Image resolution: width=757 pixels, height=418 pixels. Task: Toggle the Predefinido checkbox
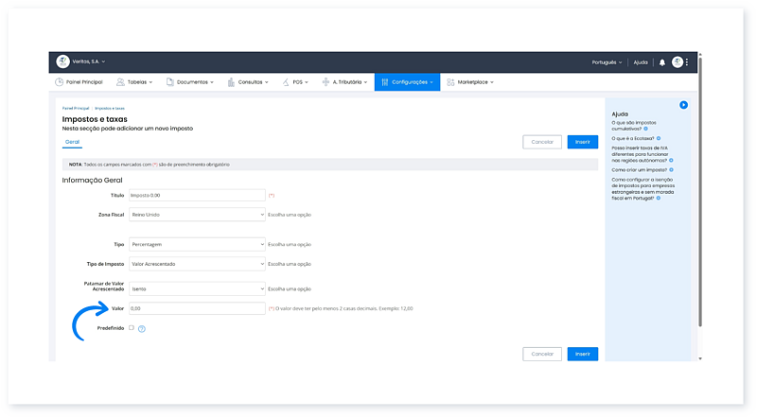tap(132, 328)
